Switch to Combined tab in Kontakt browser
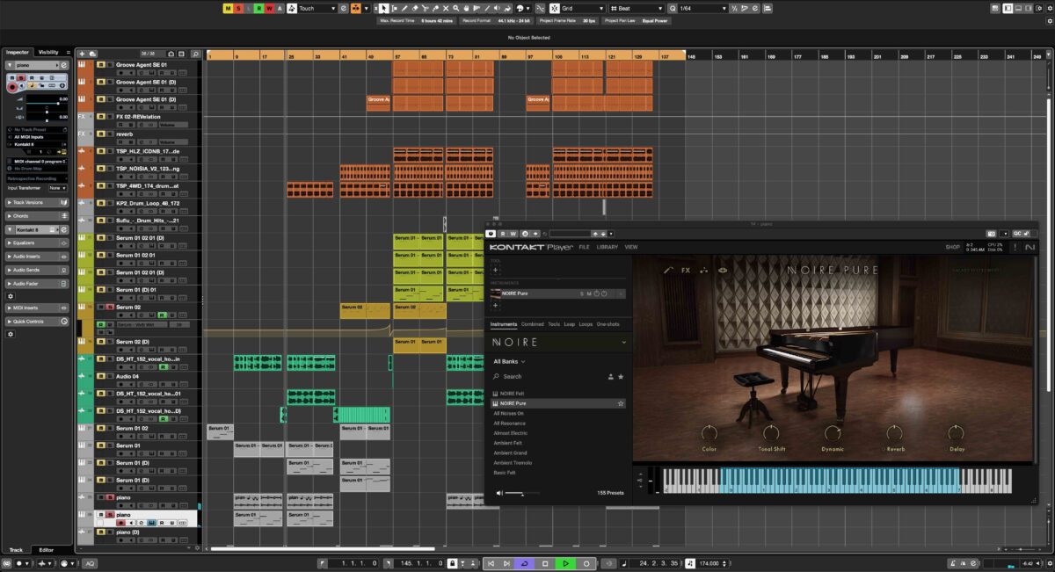1055x572 pixels. point(533,324)
